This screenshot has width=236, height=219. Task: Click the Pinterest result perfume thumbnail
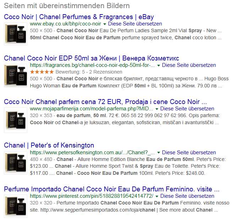point(15,206)
